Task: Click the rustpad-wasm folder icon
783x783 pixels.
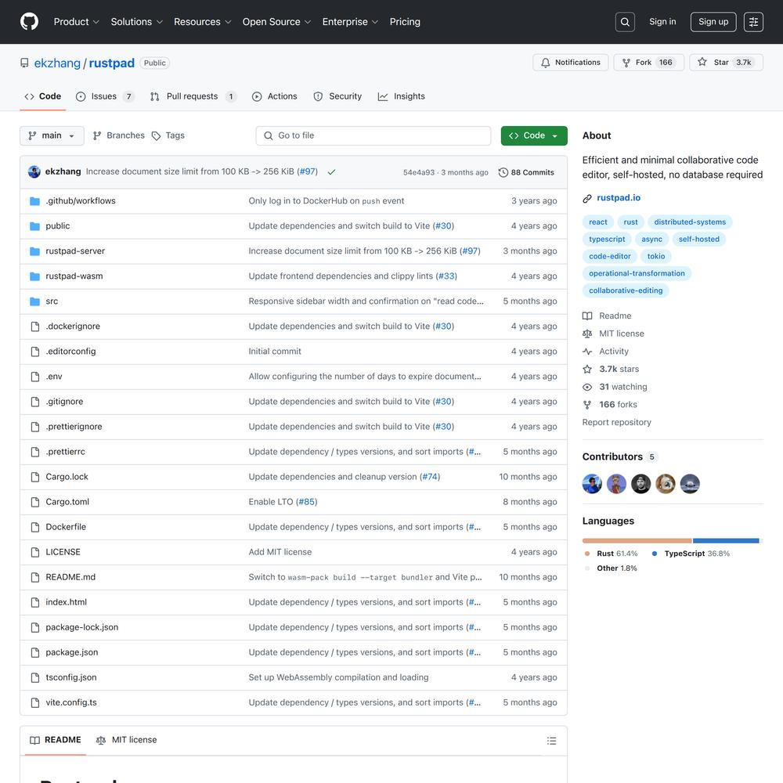Action: [x=34, y=276]
